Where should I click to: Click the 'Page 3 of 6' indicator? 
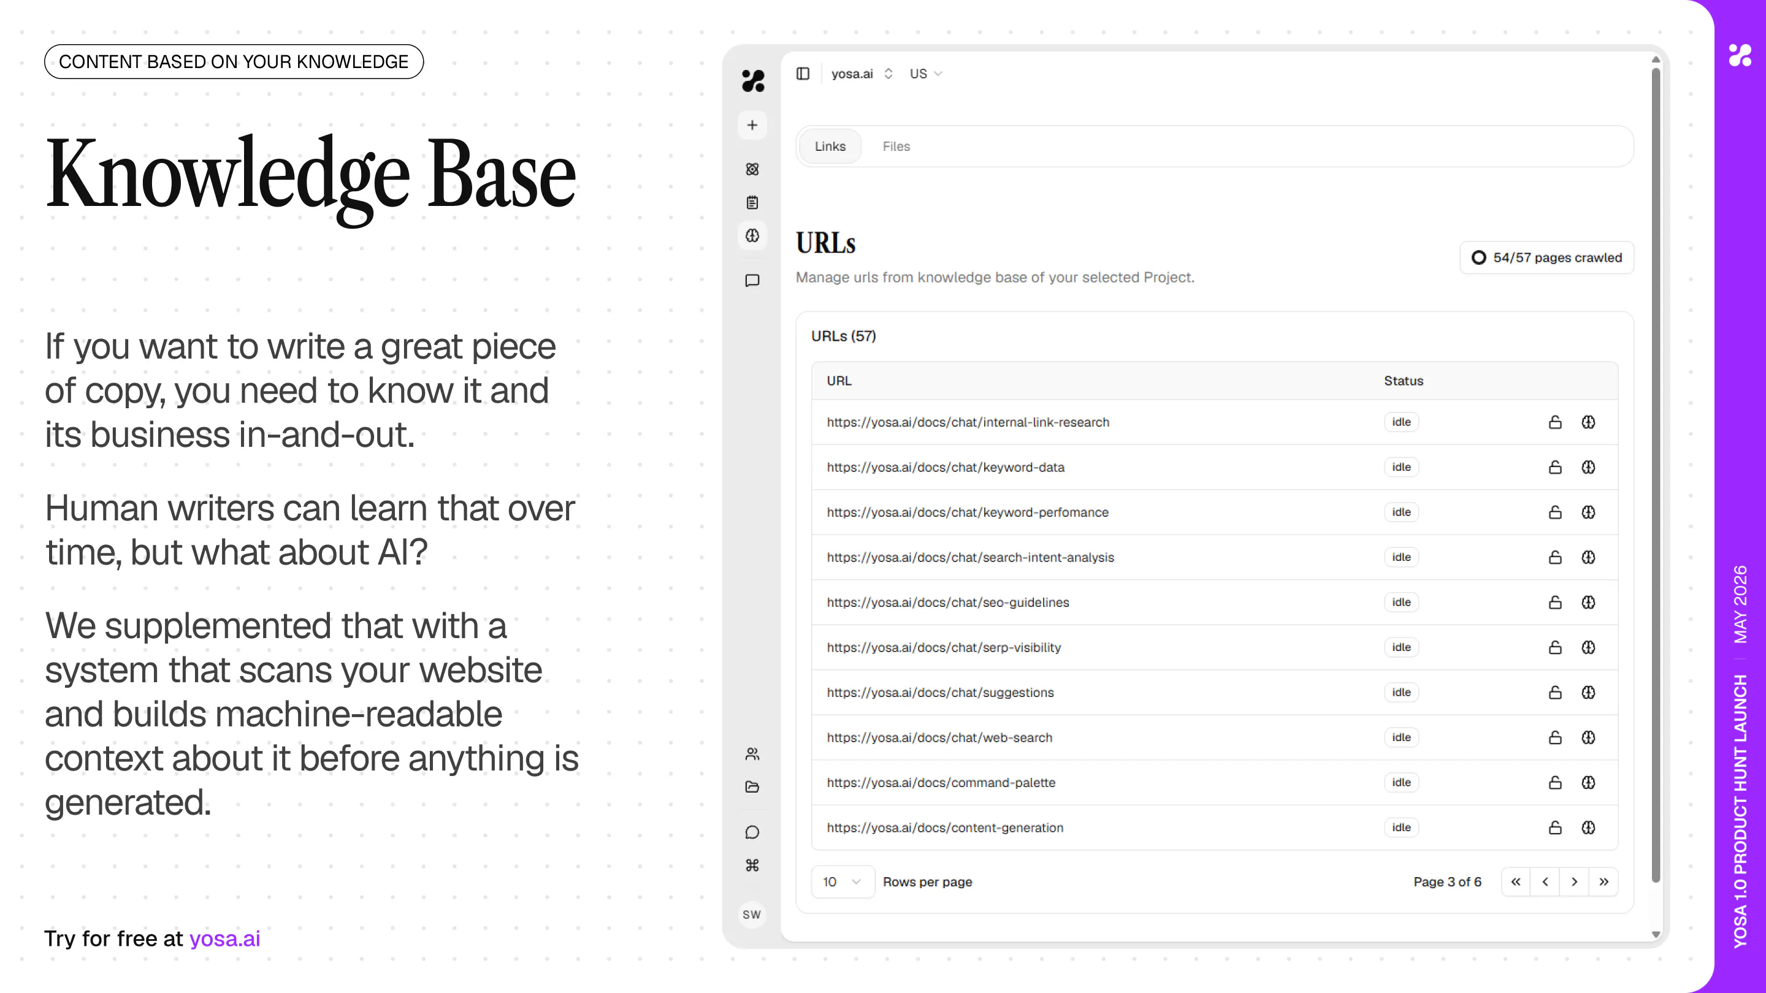[x=1447, y=882]
